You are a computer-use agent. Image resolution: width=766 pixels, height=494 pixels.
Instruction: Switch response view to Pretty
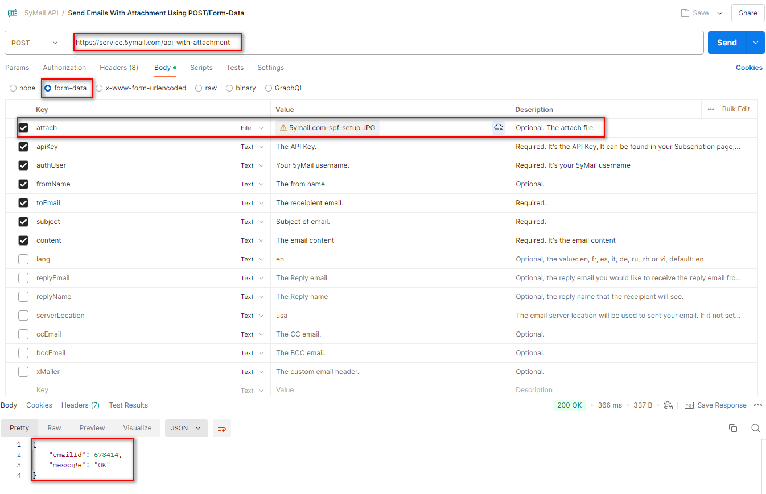pyautogui.click(x=19, y=428)
